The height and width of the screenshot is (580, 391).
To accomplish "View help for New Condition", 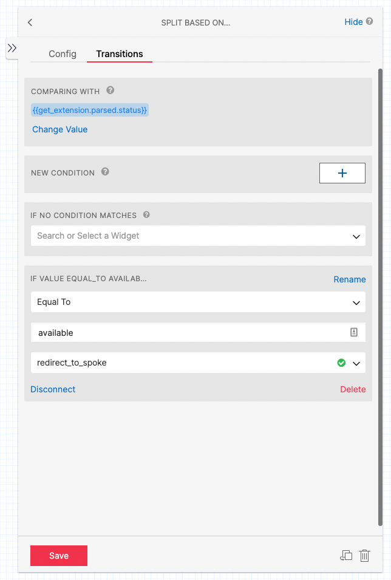I will point(105,172).
